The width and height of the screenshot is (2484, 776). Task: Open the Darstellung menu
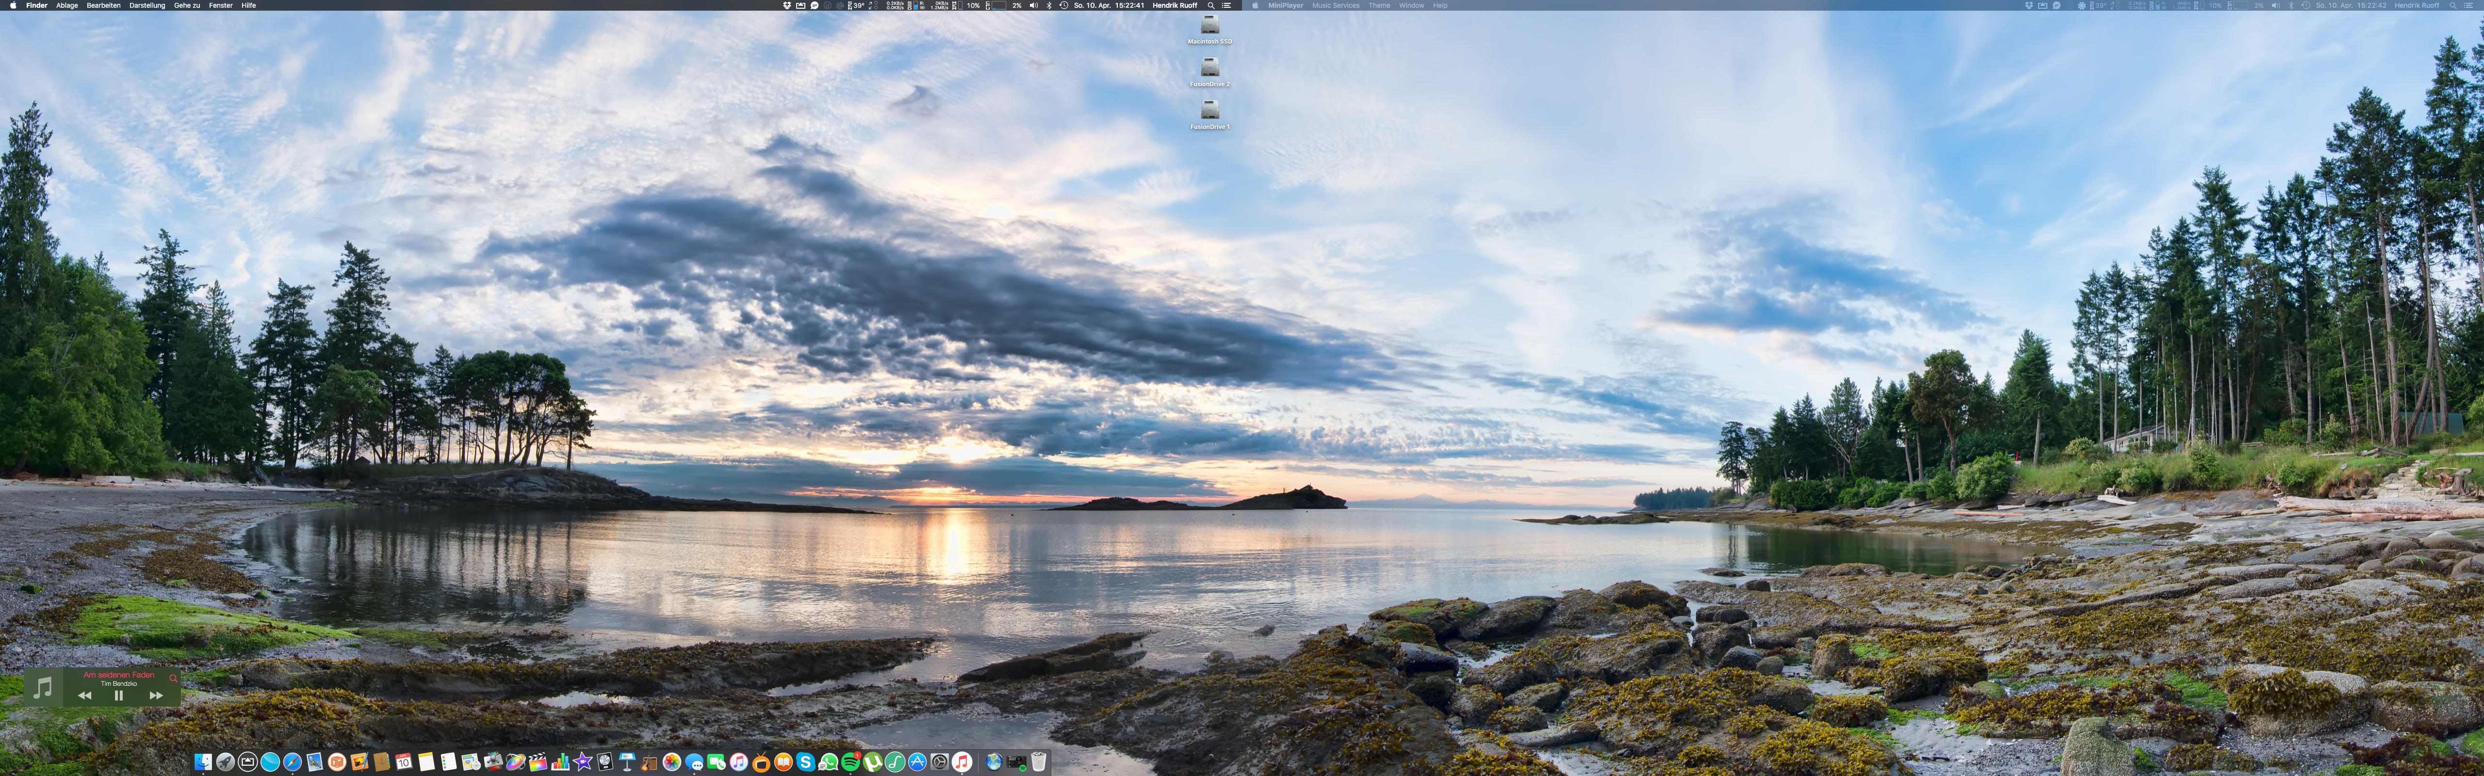pos(147,5)
